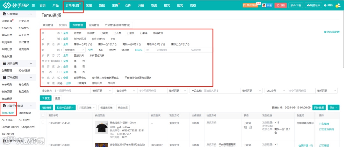Click the green 打印箱唛 toolbar button

pyautogui.click(x=47, y=107)
